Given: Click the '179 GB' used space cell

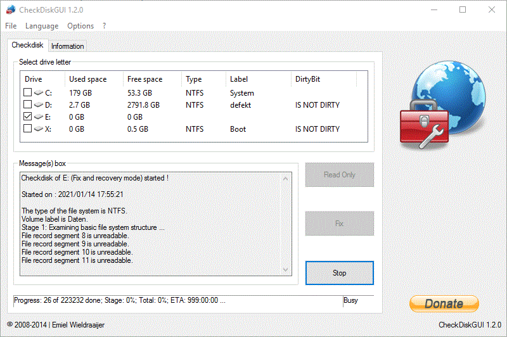Looking at the screenshot, I should [x=80, y=93].
